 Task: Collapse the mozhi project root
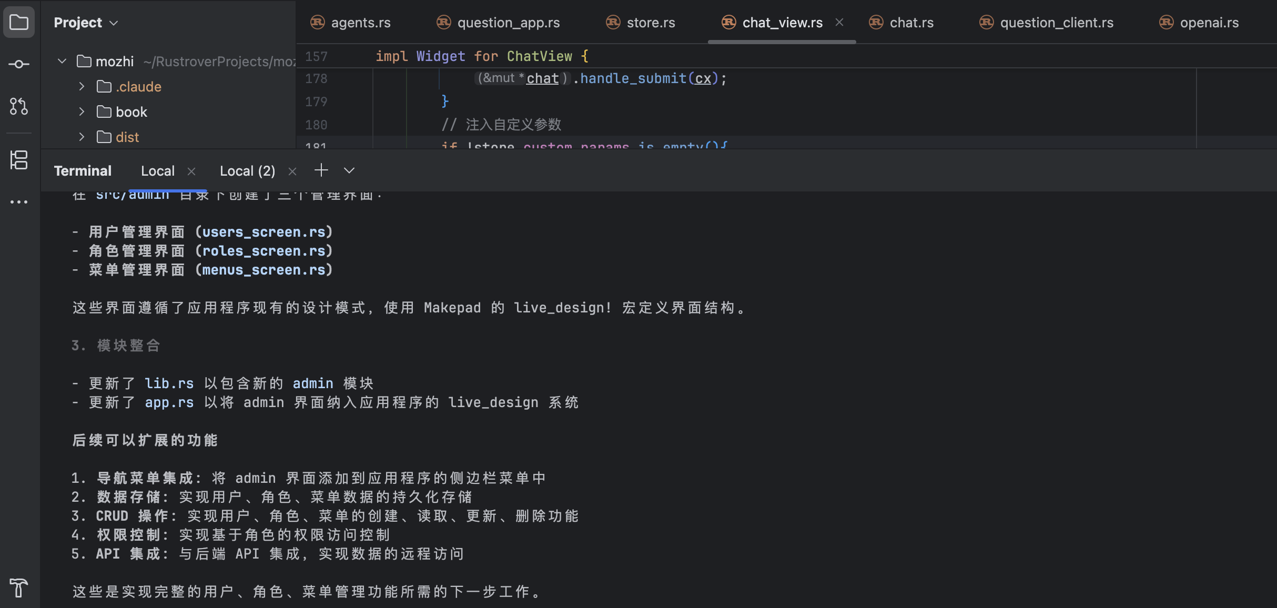[x=62, y=61]
